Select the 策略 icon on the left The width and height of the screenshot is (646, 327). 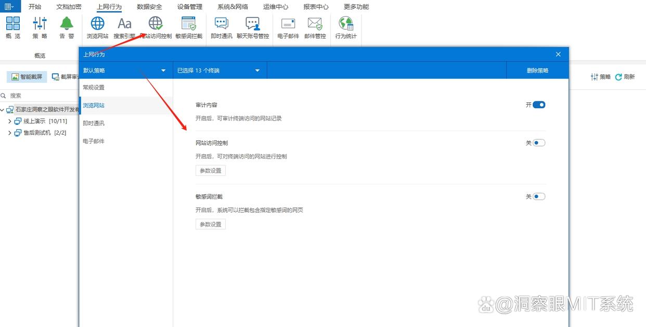coord(40,27)
